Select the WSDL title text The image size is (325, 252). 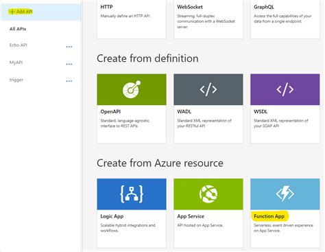pyautogui.click(x=261, y=111)
